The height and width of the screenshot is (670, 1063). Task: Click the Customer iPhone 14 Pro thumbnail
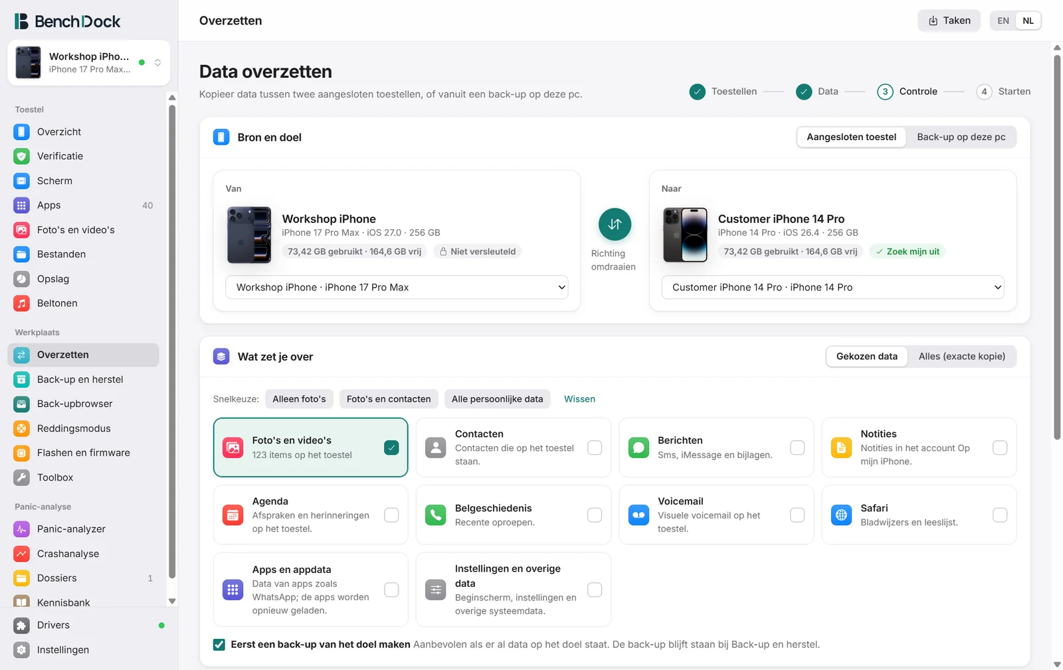(x=685, y=235)
